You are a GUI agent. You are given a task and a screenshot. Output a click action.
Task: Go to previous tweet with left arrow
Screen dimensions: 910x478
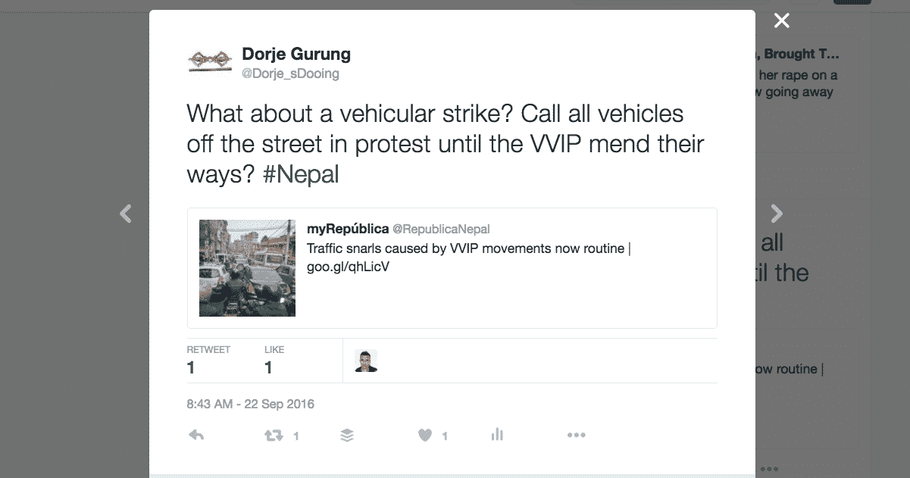tap(126, 214)
